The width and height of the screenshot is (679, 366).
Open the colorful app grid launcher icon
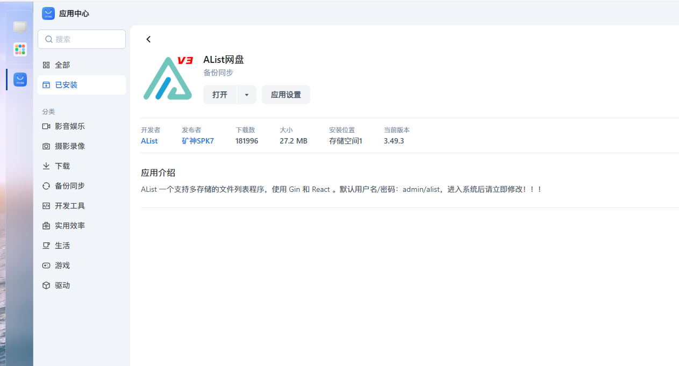click(x=20, y=49)
